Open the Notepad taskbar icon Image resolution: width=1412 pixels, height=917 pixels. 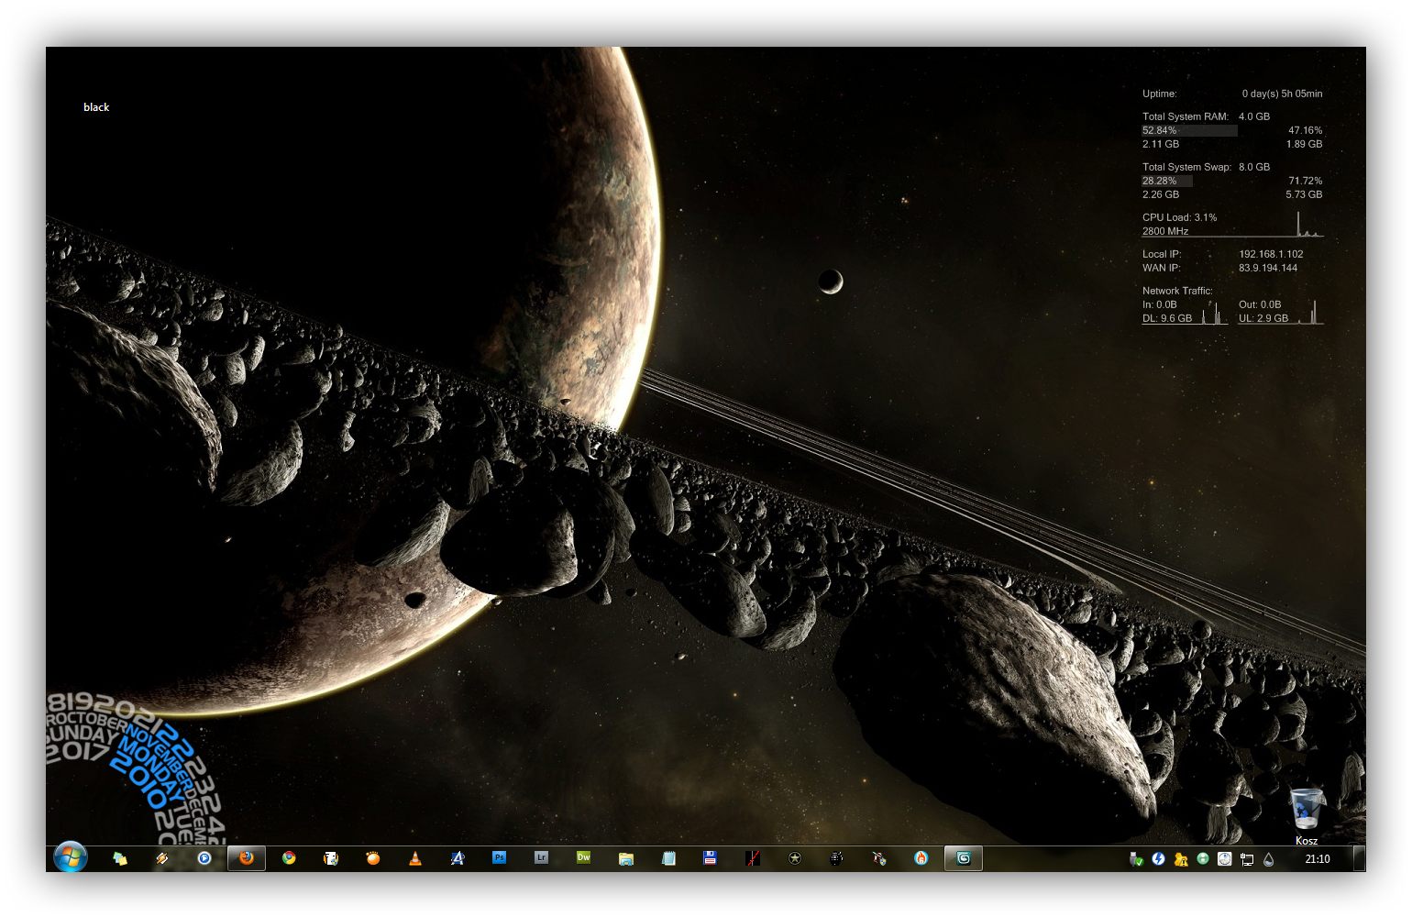click(x=668, y=858)
